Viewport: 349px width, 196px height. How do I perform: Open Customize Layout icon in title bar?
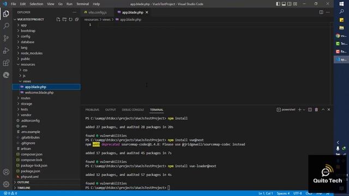pos(295,4)
